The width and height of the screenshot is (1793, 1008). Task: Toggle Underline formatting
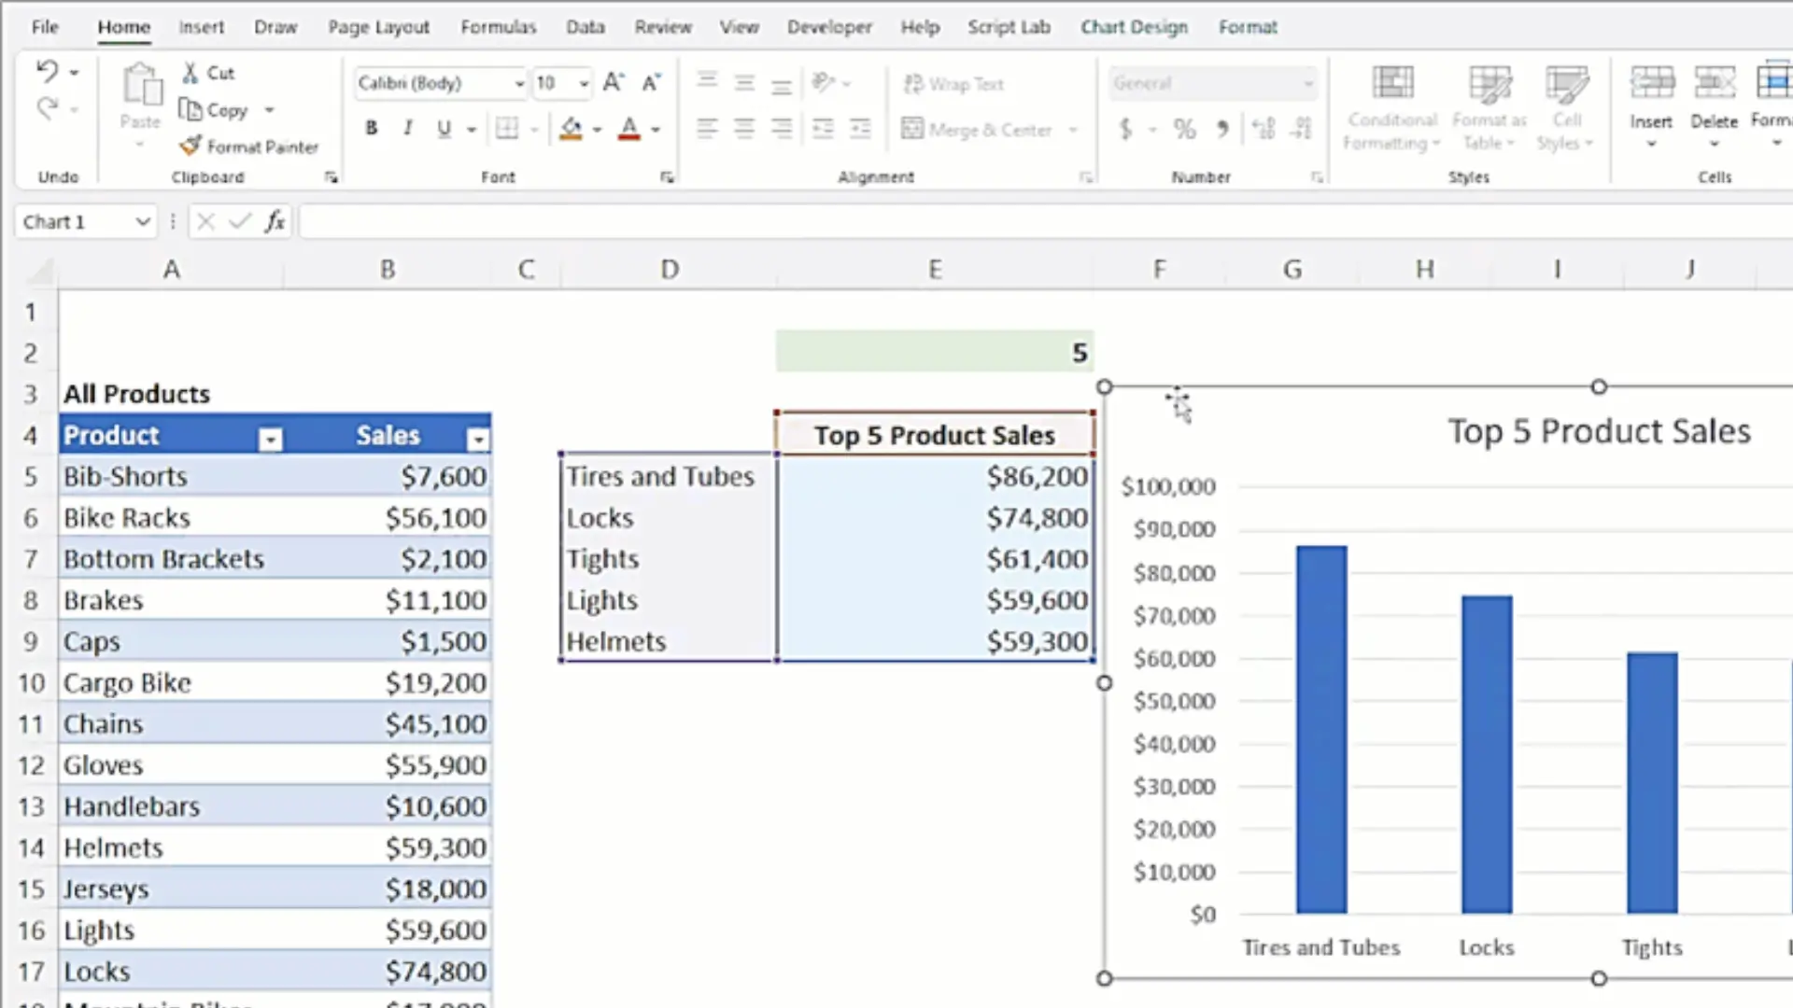[444, 129]
